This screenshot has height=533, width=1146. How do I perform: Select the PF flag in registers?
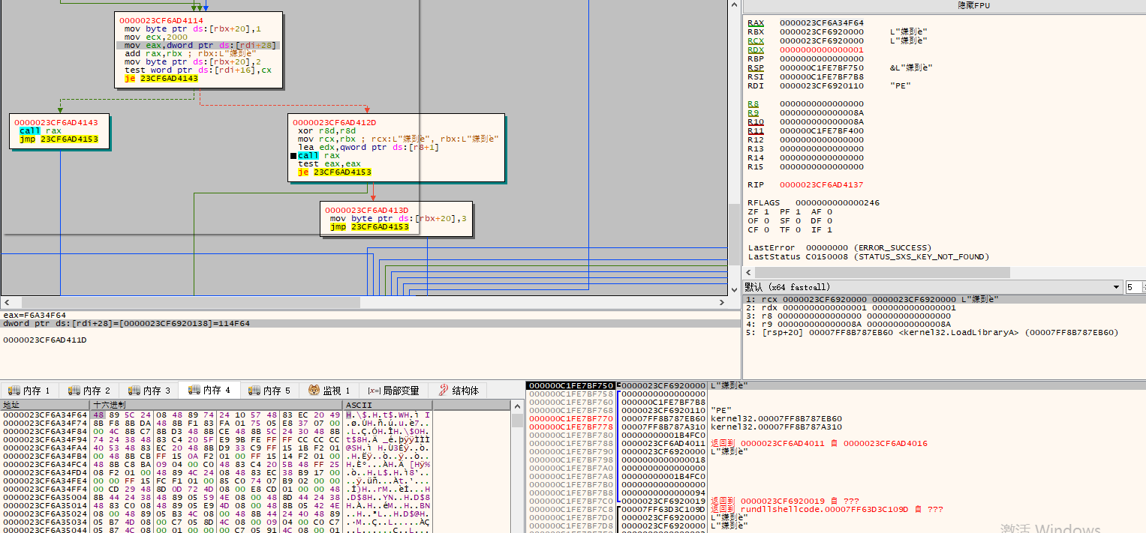[790, 211]
